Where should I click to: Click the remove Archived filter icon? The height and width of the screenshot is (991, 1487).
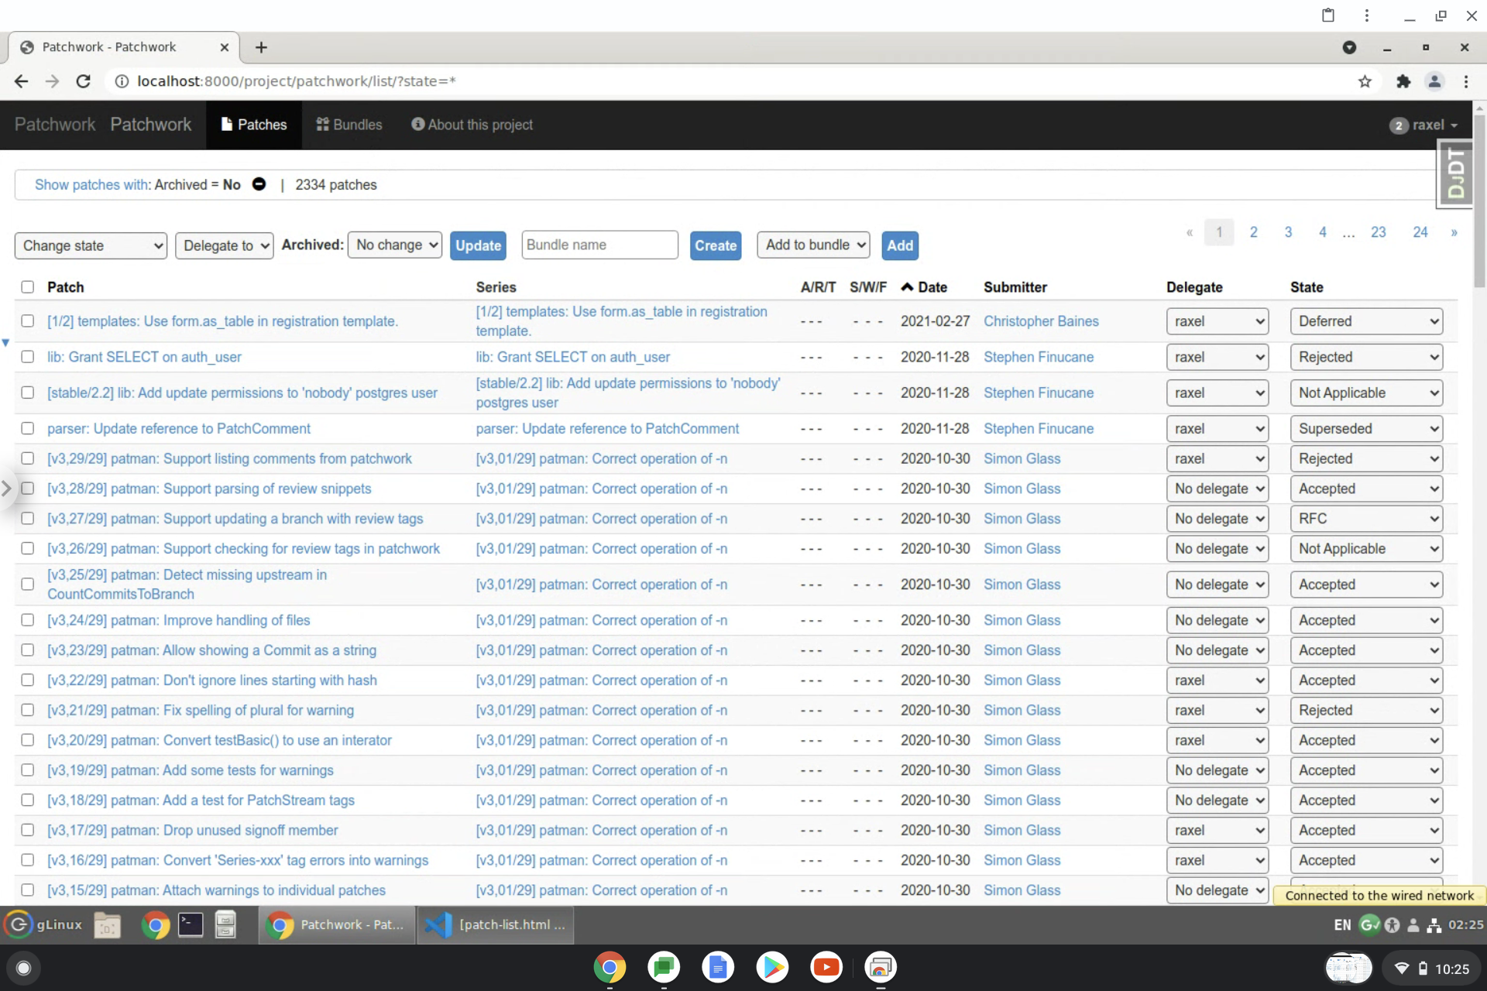click(x=259, y=184)
